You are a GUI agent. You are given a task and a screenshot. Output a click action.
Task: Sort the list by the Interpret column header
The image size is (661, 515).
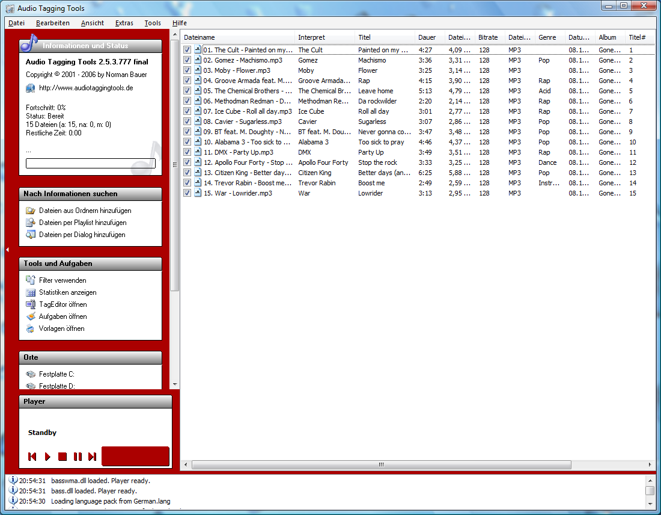(324, 37)
